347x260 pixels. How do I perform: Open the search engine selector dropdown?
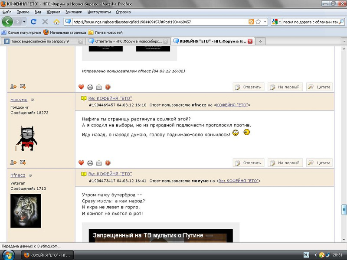pyautogui.click(x=275, y=22)
